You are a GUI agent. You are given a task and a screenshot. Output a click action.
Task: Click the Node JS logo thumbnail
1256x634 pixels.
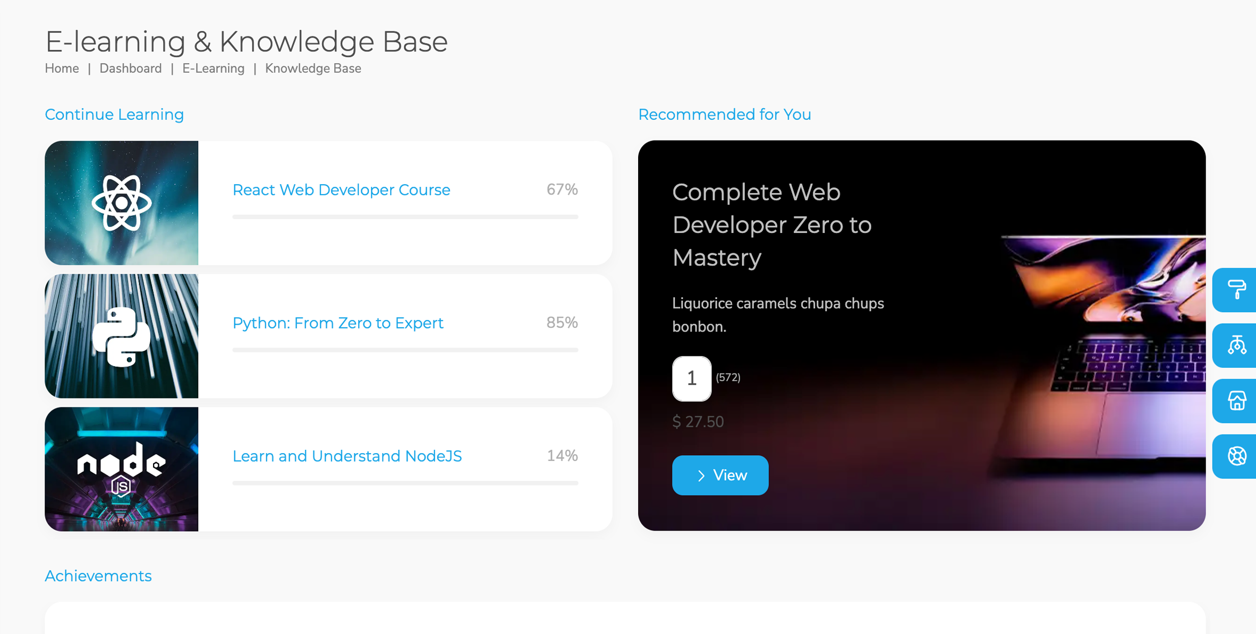[122, 469]
